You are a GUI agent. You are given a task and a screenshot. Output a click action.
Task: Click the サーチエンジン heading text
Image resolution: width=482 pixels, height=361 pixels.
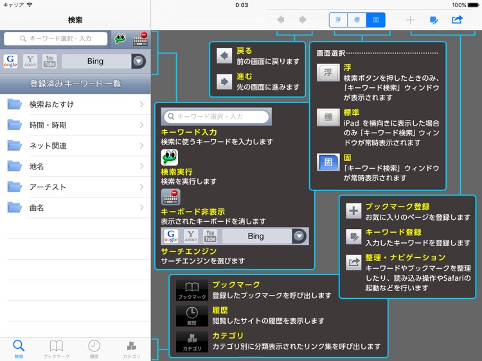(189, 251)
